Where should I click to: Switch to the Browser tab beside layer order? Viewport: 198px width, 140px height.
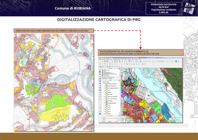(x=111, y=79)
